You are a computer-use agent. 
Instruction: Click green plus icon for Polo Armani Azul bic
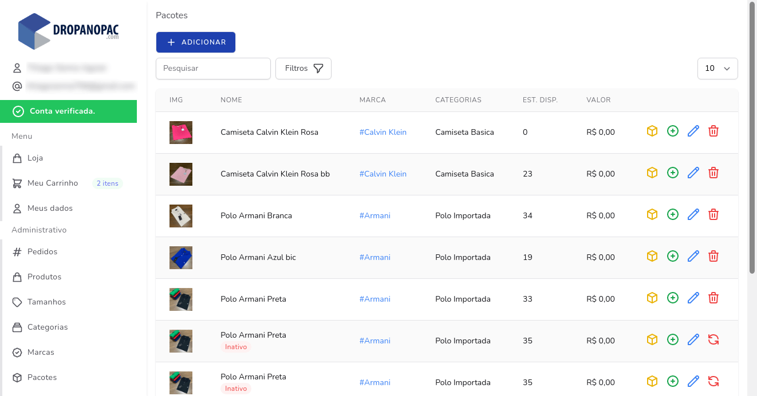(673, 256)
